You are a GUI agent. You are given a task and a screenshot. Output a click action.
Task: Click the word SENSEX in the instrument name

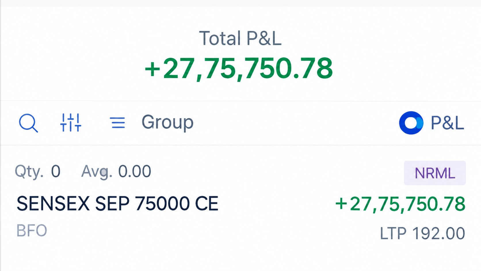pyautogui.click(x=53, y=204)
